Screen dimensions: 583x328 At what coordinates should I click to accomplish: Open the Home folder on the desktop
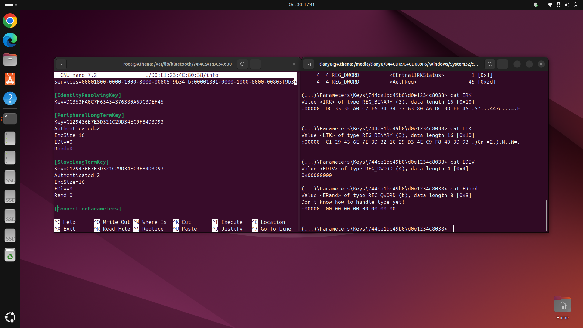click(x=562, y=305)
